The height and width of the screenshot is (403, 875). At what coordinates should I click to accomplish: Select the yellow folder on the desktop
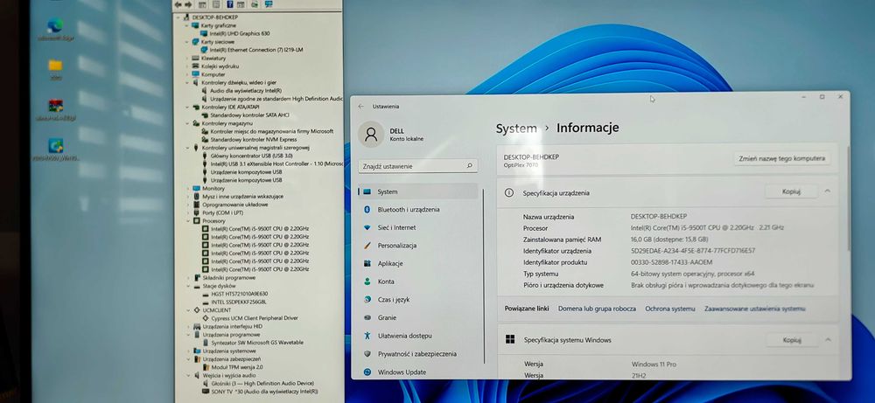pyautogui.click(x=55, y=66)
